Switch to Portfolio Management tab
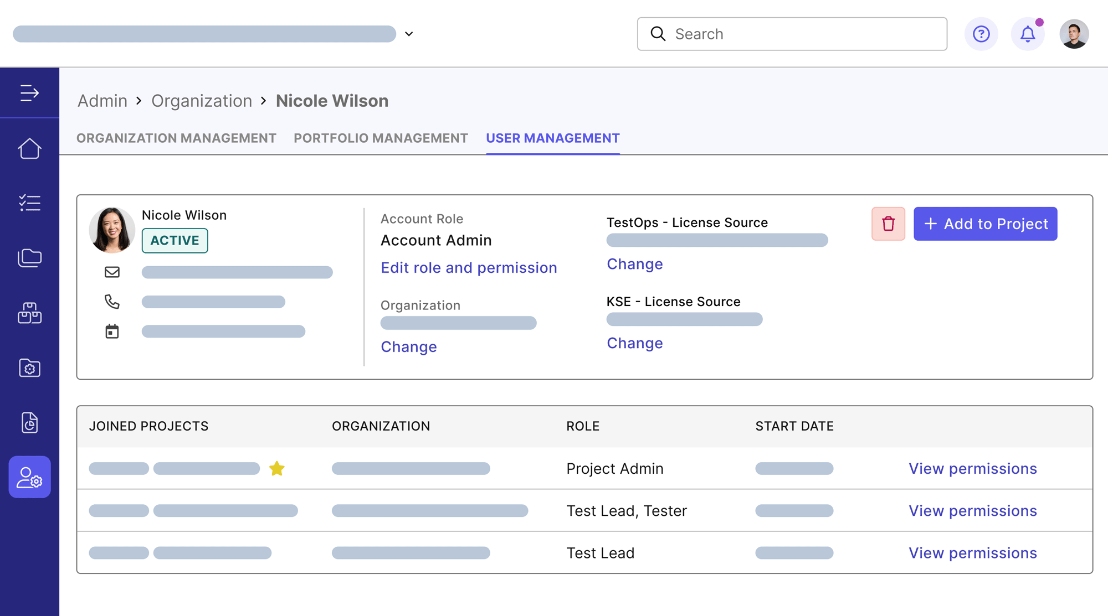This screenshot has height=616, width=1108. click(x=381, y=138)
